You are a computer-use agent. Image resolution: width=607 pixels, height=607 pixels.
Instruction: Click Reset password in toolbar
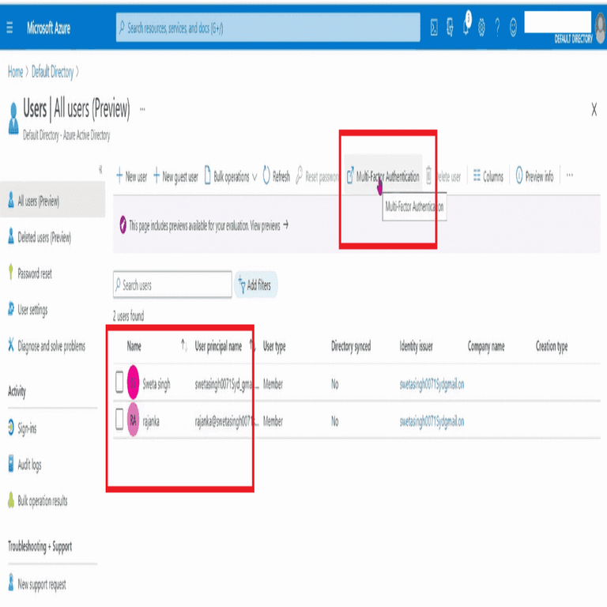317,176
